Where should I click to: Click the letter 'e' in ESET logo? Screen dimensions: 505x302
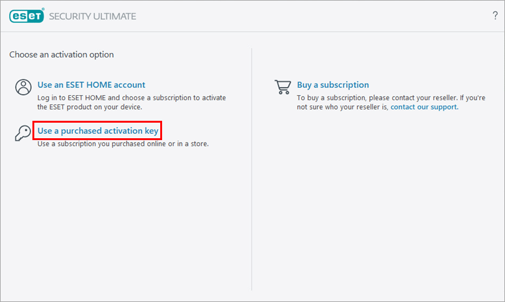(14, 16)
